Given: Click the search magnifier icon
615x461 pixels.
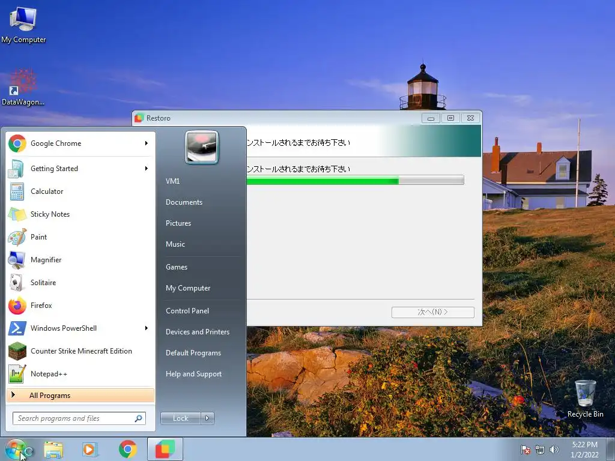Looking at the screenshot, I should coord(138,418).
